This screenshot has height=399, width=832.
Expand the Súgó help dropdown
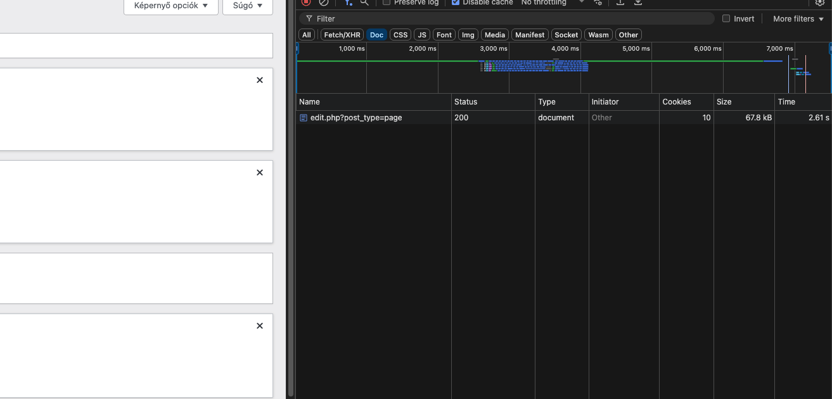point(248,6)
